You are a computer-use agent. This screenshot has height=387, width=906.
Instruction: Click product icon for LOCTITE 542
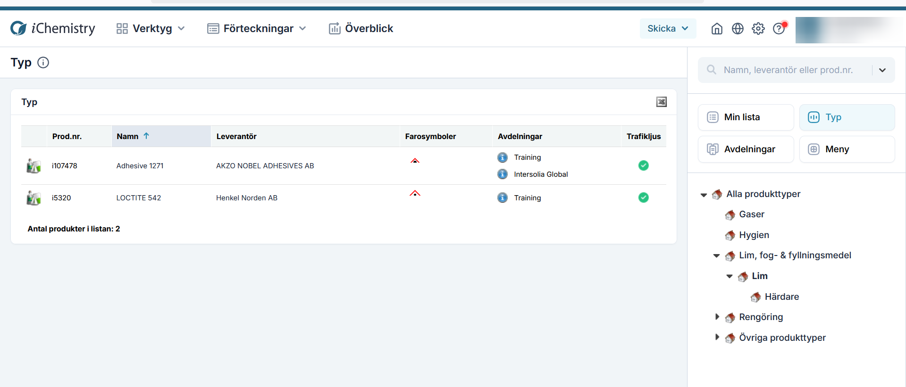pyautogui.click(x=34, y=198)
